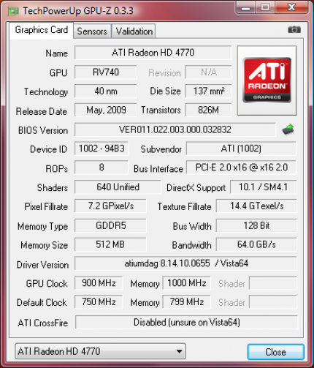Click the Die Size value 137 mm²
This screenshot has width=314, height=368.
pyautogui.click(x=209, y=91)
